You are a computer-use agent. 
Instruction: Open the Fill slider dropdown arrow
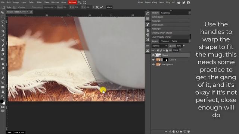(x=180, y=50)
